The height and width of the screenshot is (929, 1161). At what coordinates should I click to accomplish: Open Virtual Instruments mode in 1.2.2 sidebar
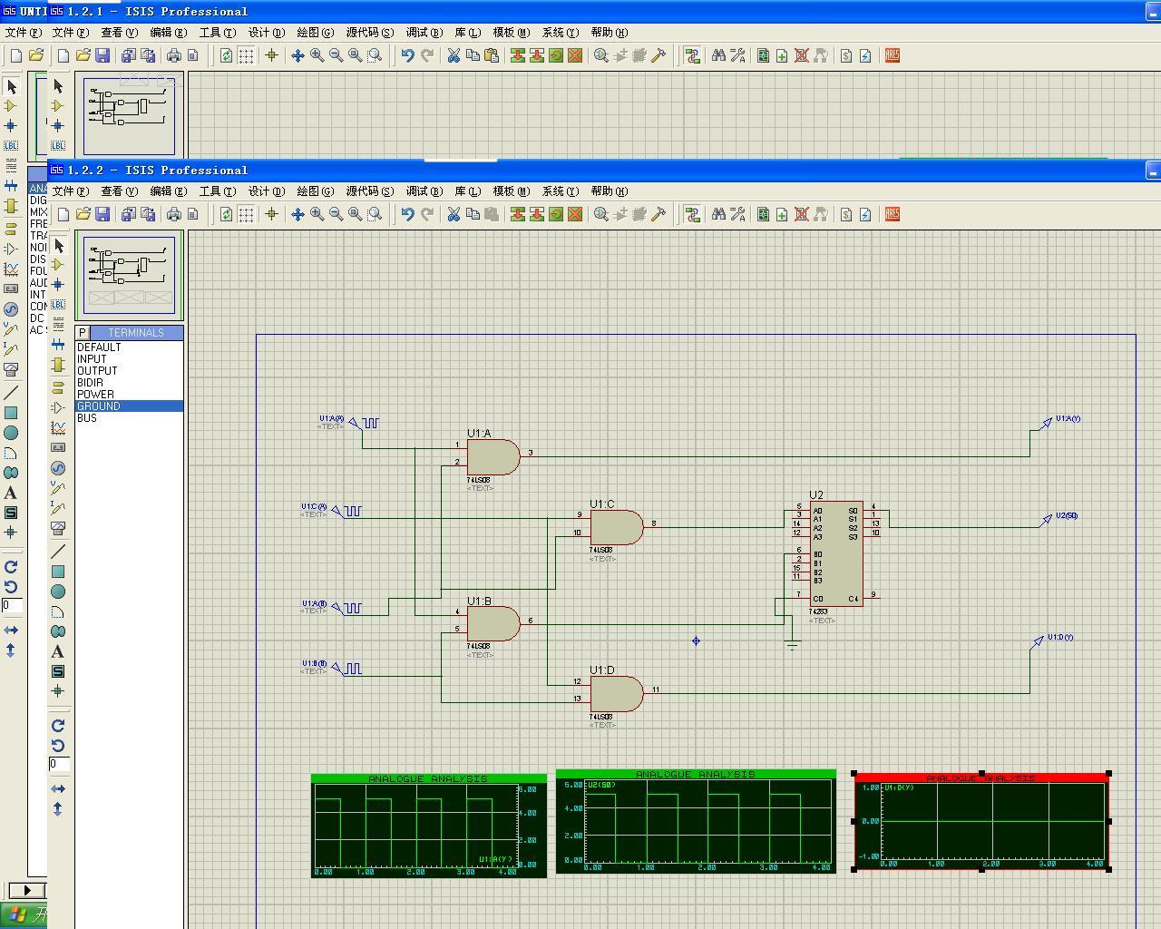click(58, 527)
